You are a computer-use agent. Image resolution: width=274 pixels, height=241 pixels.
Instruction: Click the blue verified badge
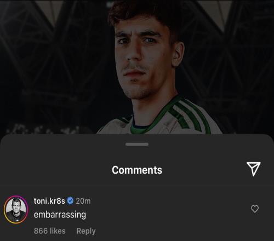pos(70,201)
